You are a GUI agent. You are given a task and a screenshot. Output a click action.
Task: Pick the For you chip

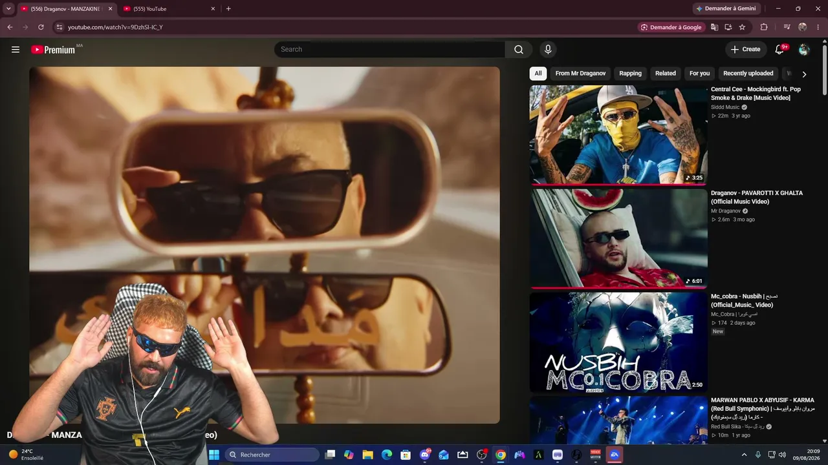[699, 74]
